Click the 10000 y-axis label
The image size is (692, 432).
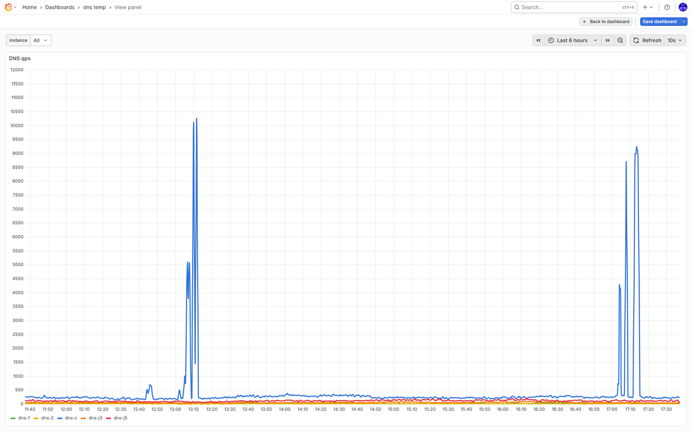16,126
